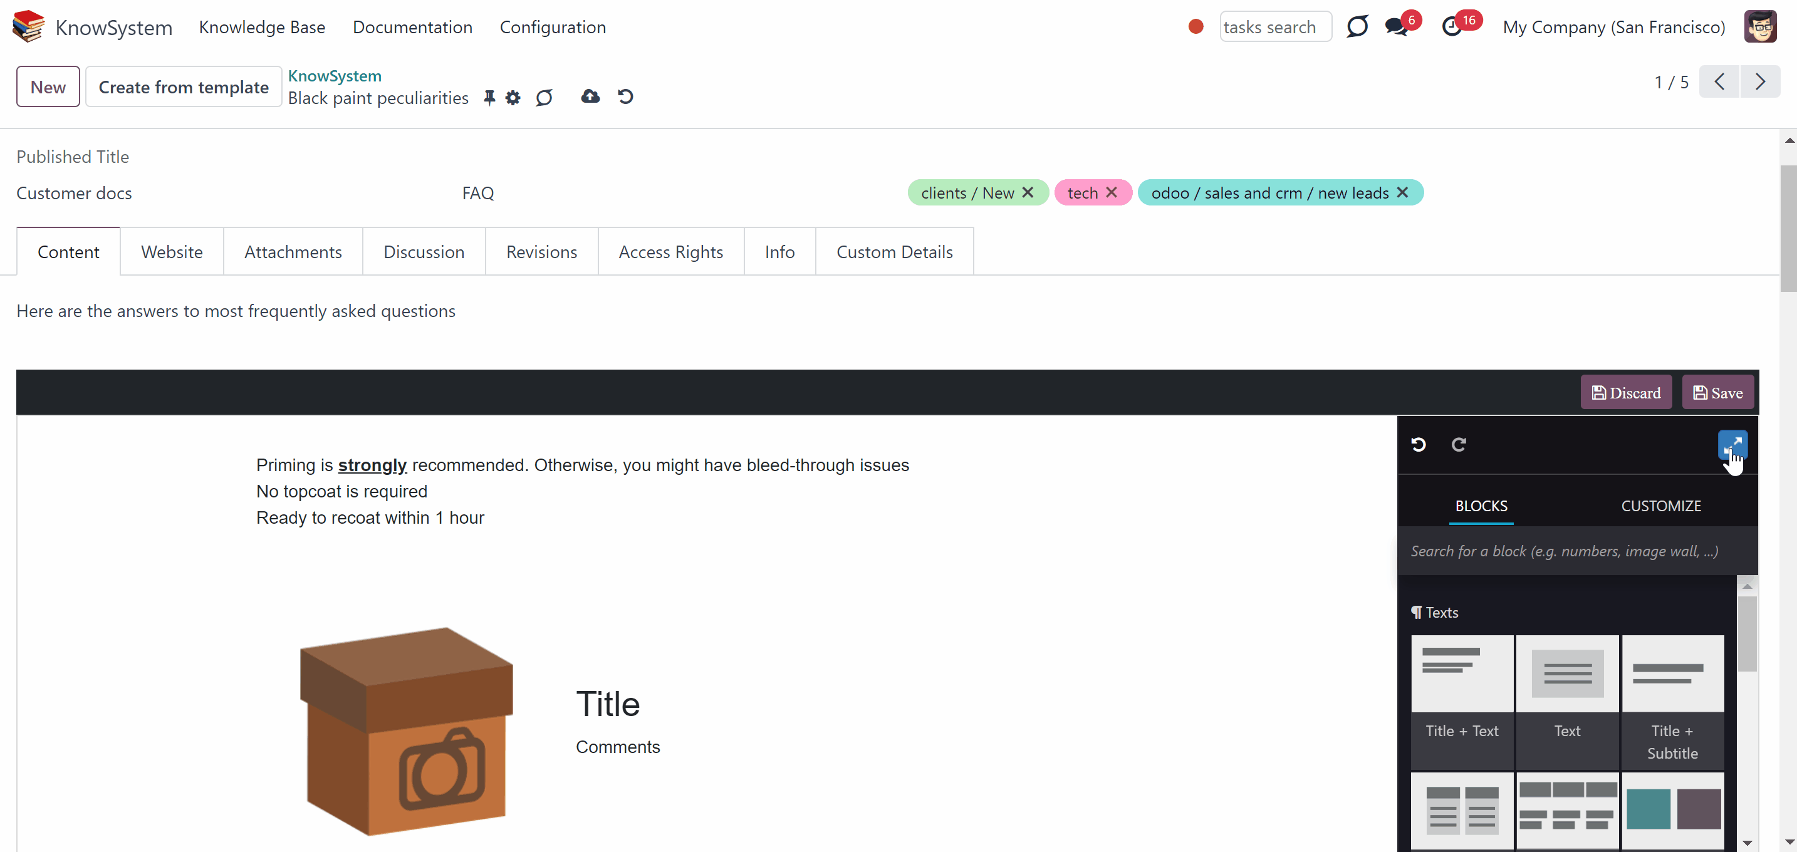
Task: Insert the three-column text block
Action: (1568, 811)
